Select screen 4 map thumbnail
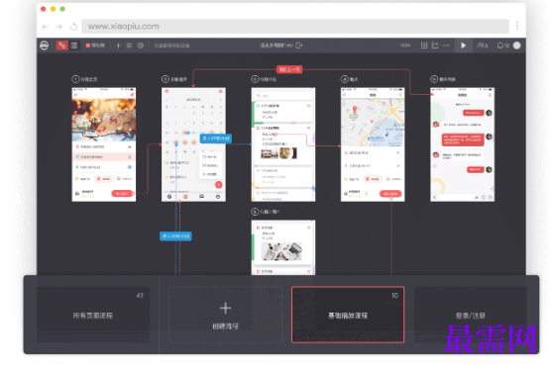555x370 pixels. 373,144
